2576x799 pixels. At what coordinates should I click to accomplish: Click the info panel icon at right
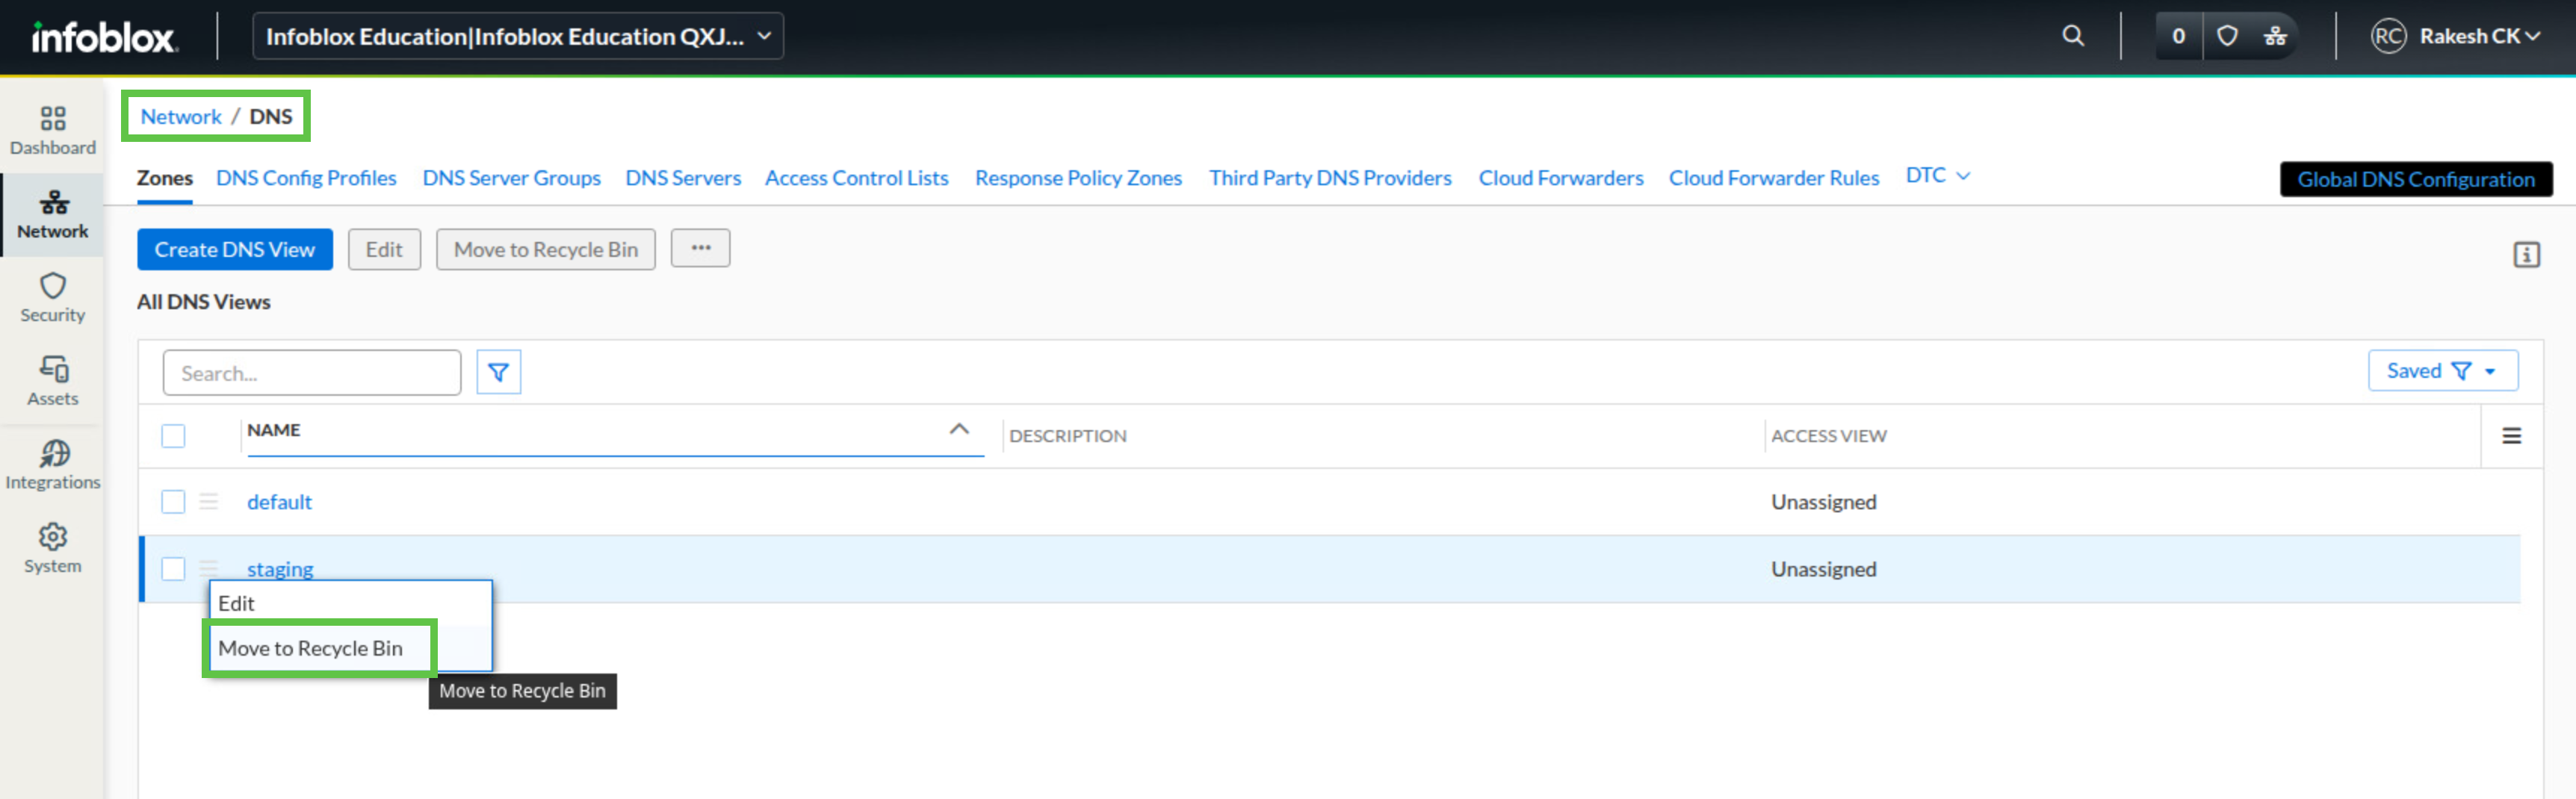click(2526, 254)
